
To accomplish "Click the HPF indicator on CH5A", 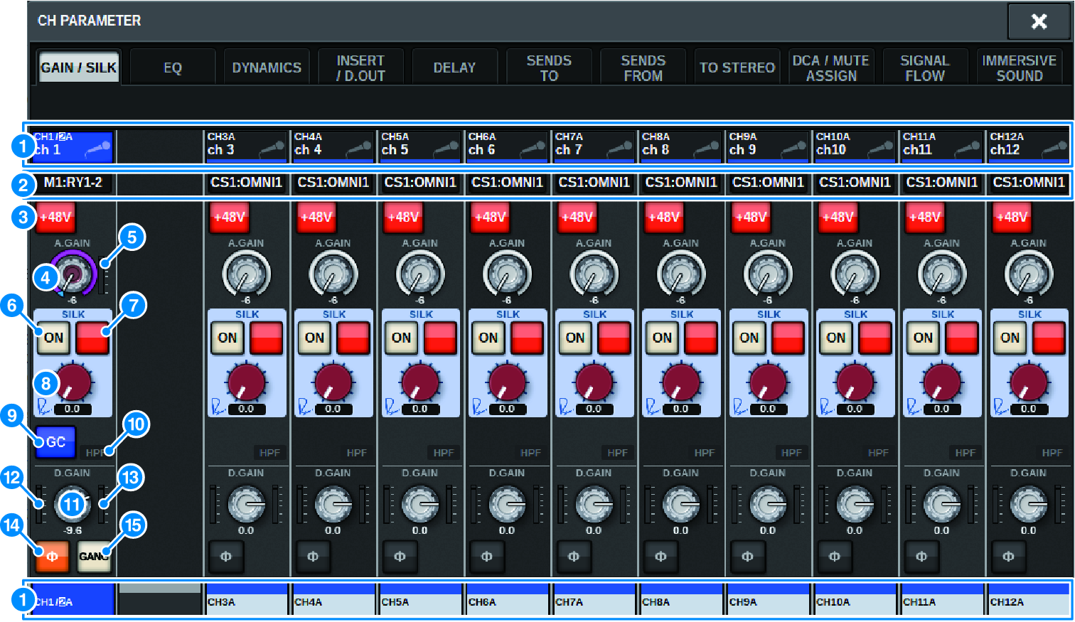I will click(444, 453).
